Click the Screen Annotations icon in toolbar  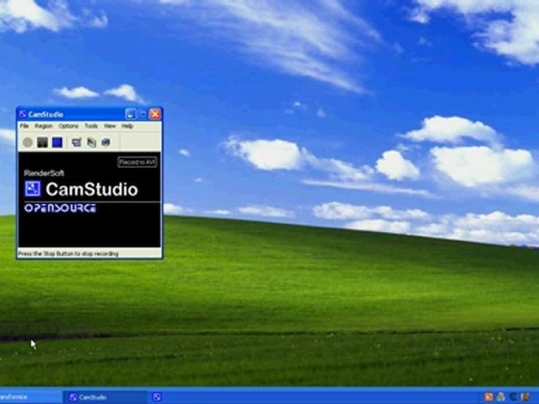coord(106,142)
